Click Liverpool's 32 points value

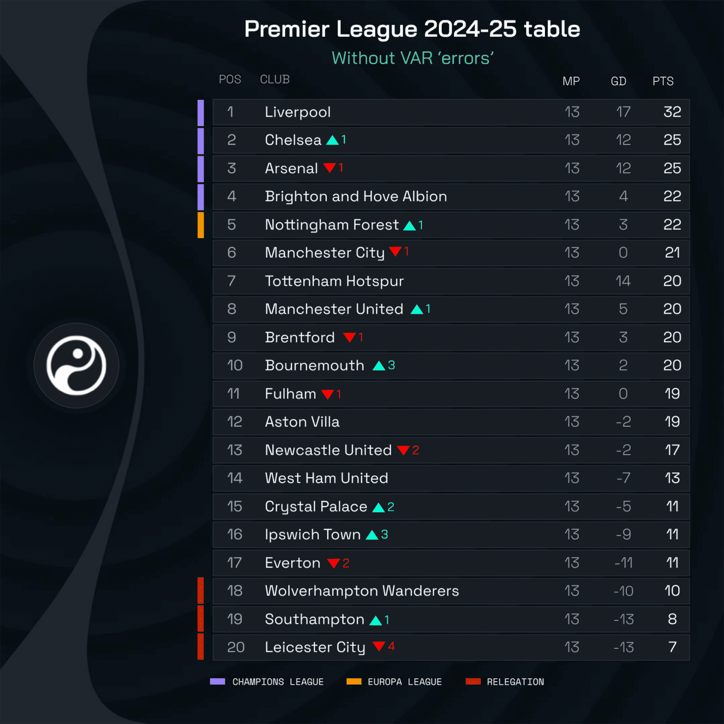pyautogui.click(x=672, y=112)
